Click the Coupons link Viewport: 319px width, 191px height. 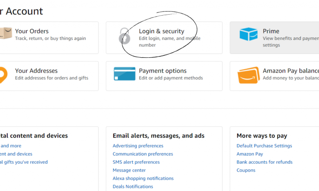246,170
